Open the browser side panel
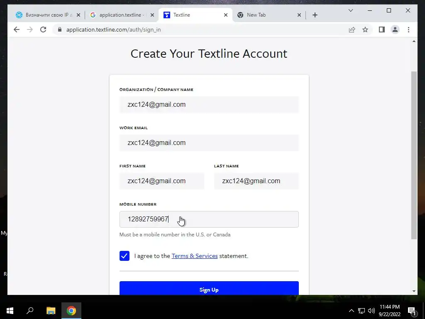 click(x=382, y=29)
